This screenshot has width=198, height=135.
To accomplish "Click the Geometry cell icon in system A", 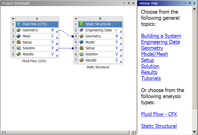I will pyautogui.click(x=18, y=30).
